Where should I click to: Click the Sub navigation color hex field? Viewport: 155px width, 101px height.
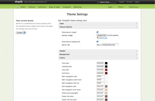[100, 86]
